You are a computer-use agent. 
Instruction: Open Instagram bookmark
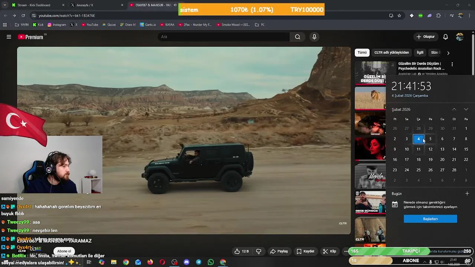57,25
